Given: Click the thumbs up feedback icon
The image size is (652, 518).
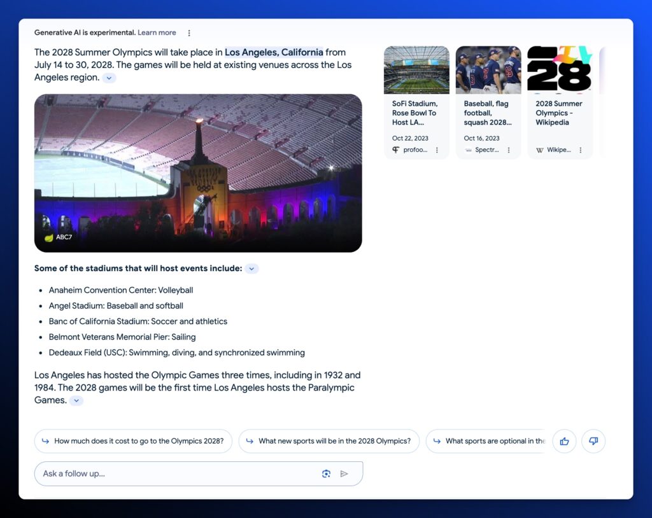Looking at the screenshot, I should [564, 441].
